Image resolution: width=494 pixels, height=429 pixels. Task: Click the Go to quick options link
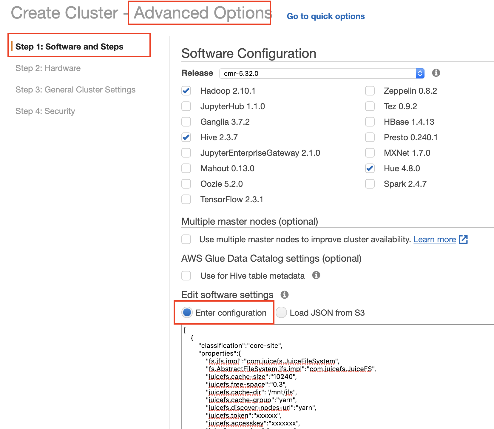pos(326,16)
